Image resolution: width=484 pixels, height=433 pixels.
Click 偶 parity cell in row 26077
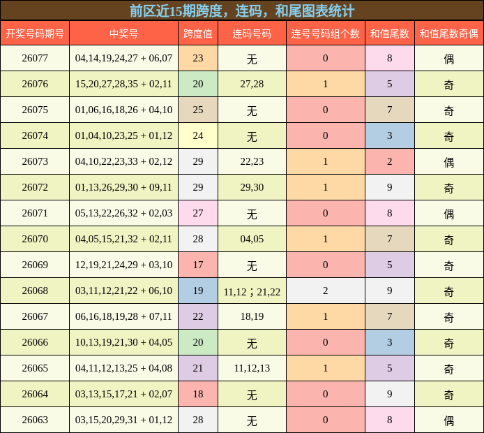pos(449,59)
